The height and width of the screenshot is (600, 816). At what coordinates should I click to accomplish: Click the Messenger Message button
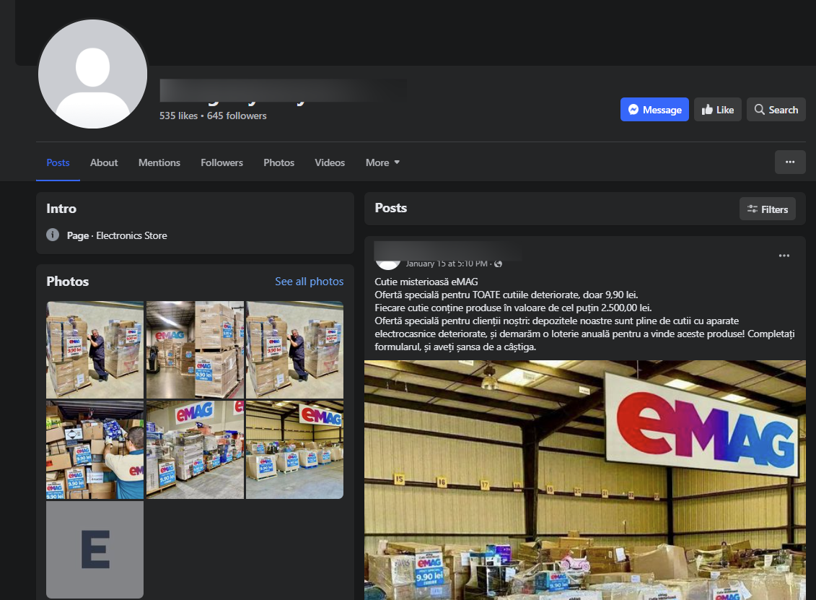pos(654,110)
